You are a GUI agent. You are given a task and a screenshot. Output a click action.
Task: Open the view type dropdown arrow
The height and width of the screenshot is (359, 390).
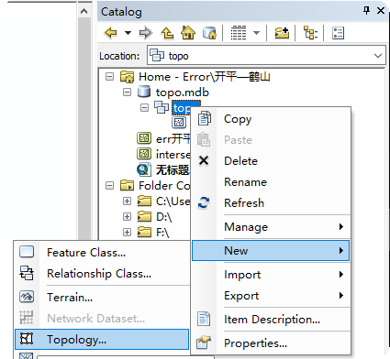click(x=256, y=33)
